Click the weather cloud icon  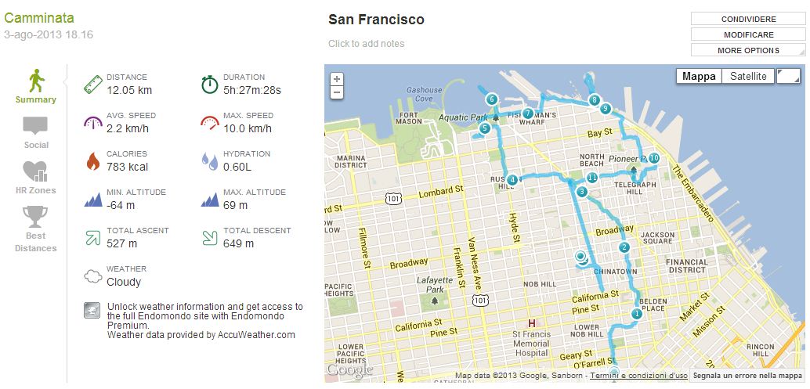[93, 276]
